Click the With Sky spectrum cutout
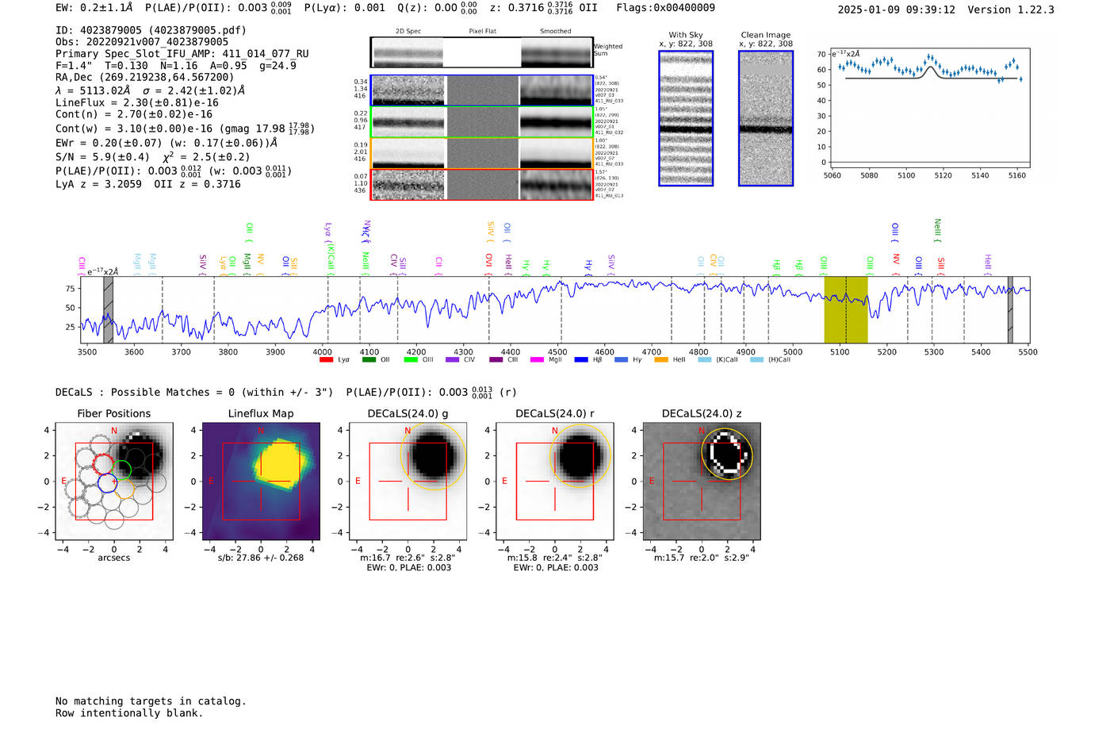Screen dimensions: 1110x756 pos(686,118)
